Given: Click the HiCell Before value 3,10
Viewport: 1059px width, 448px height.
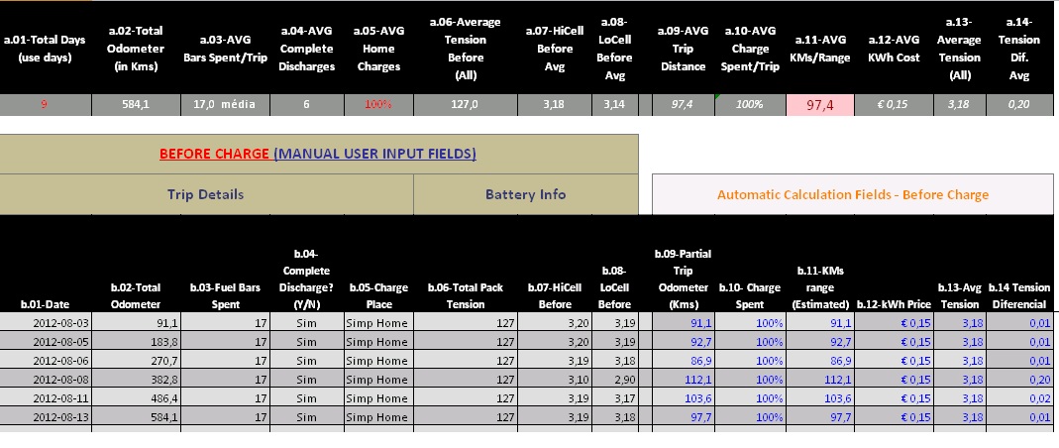Looking at the screenshot, I should coord(555,380).
